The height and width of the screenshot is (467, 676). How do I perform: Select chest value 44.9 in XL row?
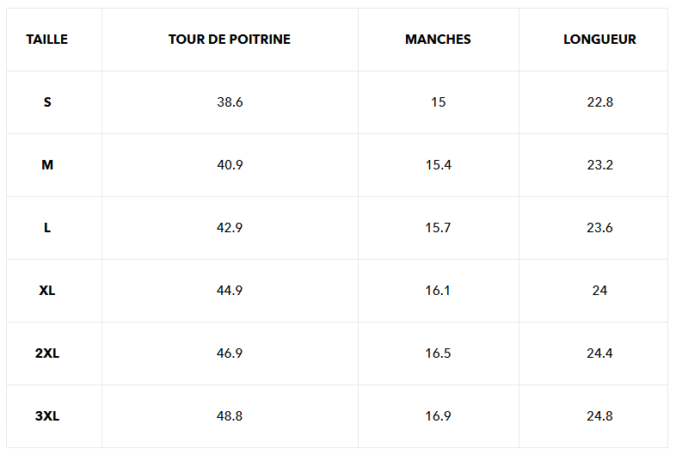click(230, 291)
